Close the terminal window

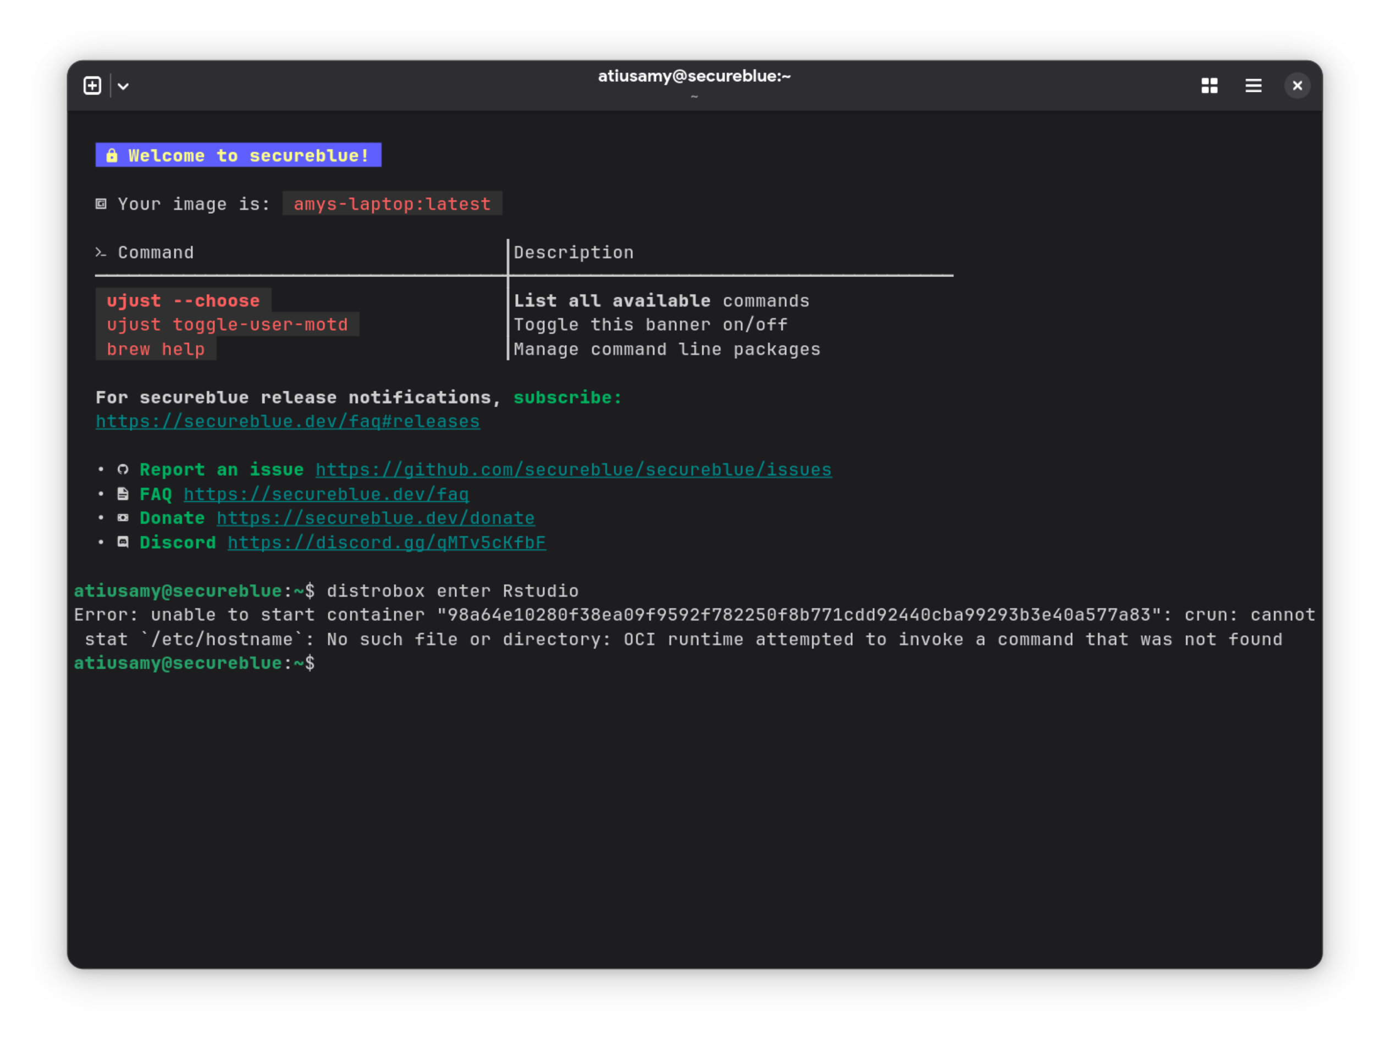(1297, 85)
